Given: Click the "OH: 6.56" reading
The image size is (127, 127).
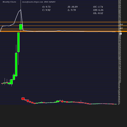Looking at the screenshot, I should (98, 10).
